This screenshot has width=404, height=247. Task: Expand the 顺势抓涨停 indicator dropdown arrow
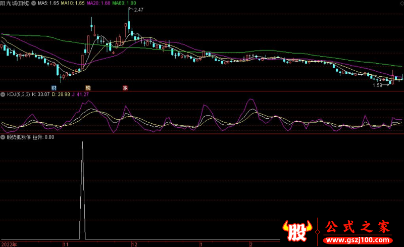(3, 137)
